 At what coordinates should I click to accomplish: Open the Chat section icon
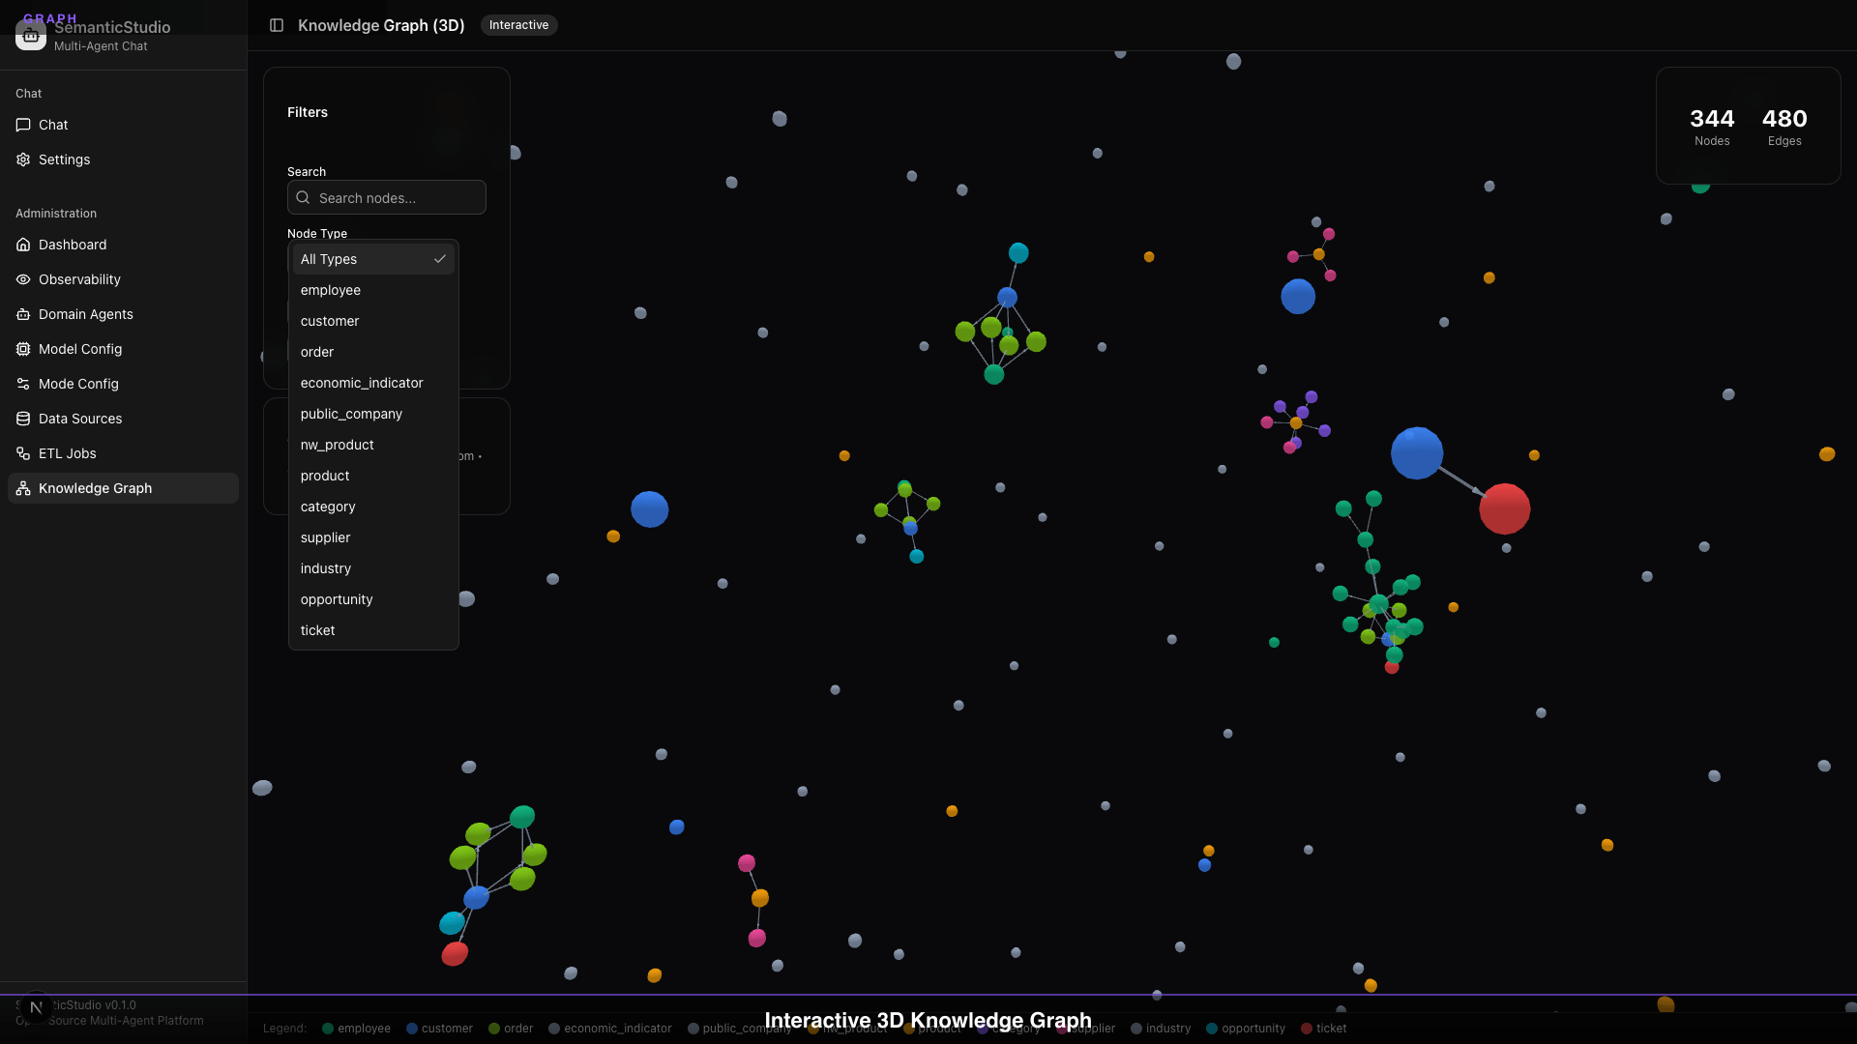(x=23, y=125)
